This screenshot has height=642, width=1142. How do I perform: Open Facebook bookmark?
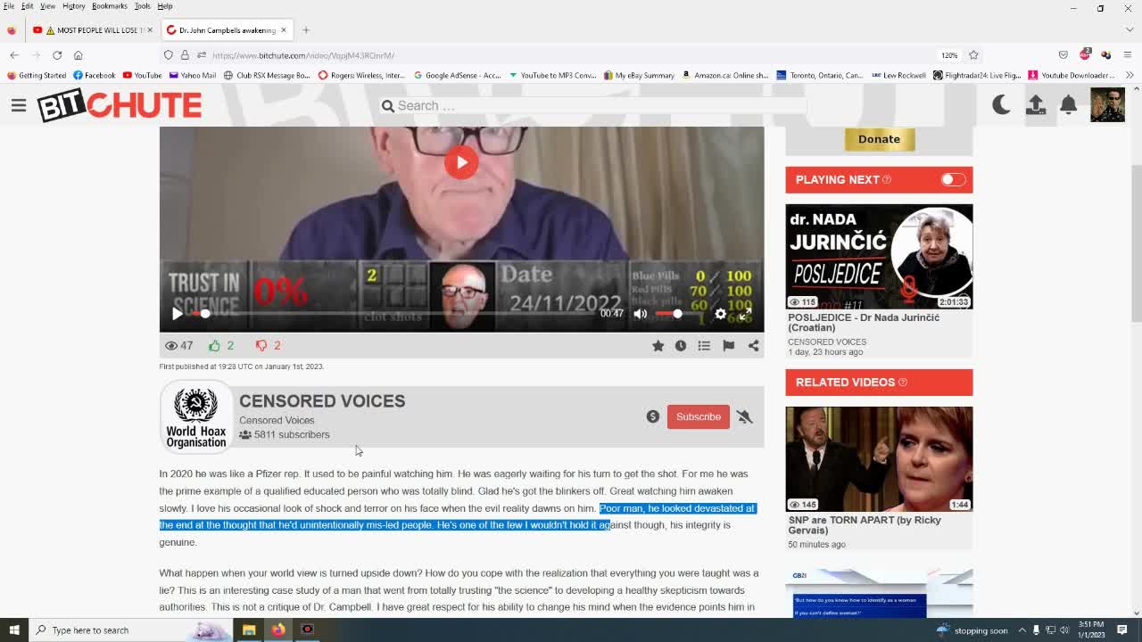tap(94, 75)
